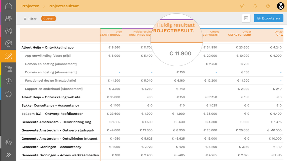Viewport: 287px width, 161px height.
Task: Click the € 34.950 expected revenue cell
Action: pyautogui.click(x=210, y=47)
